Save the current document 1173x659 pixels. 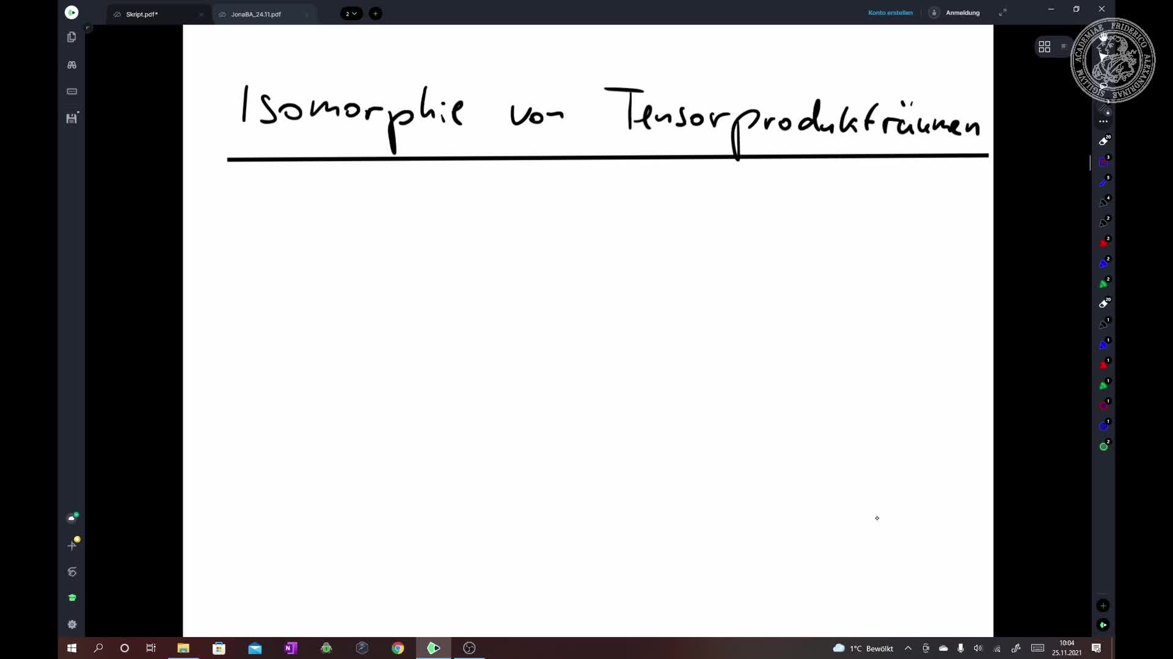[72, 118]
